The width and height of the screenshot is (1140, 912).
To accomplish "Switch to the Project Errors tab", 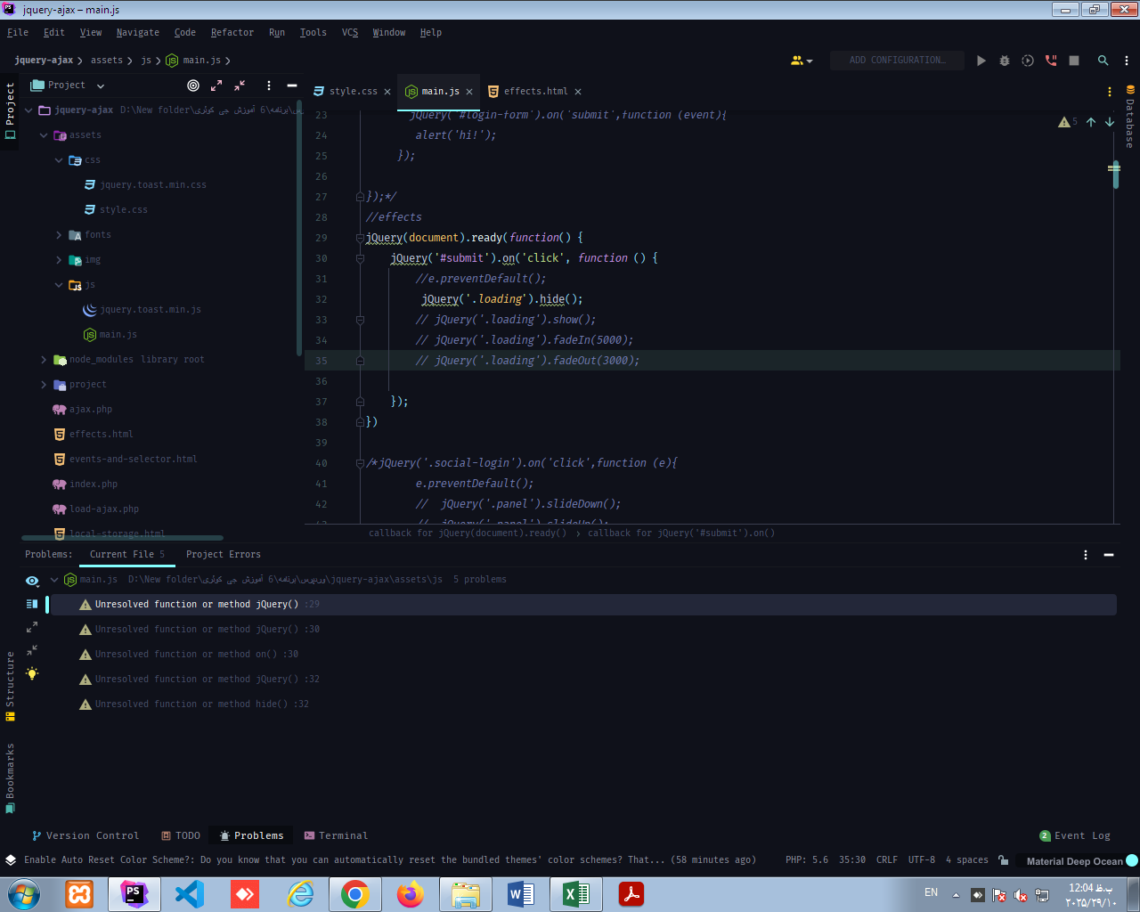I will point(223,554).
